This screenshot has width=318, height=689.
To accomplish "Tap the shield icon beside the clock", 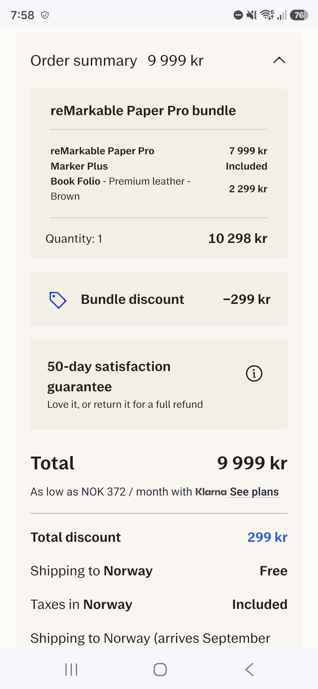I will coord(45,15).
